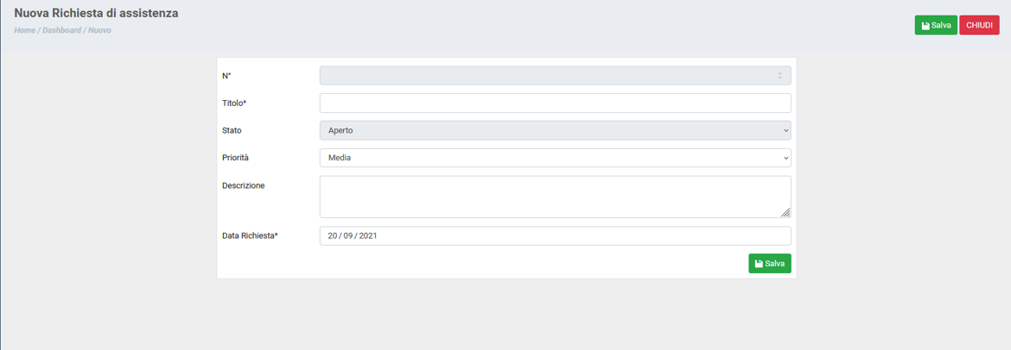Click the Data Richiesta* label
Image resolution: width=1011 pixels, height=350 pixels.
click(250, 235)
